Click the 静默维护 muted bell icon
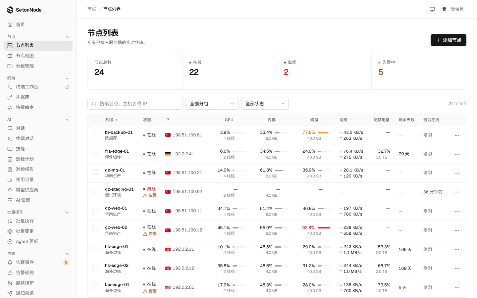 10,283
